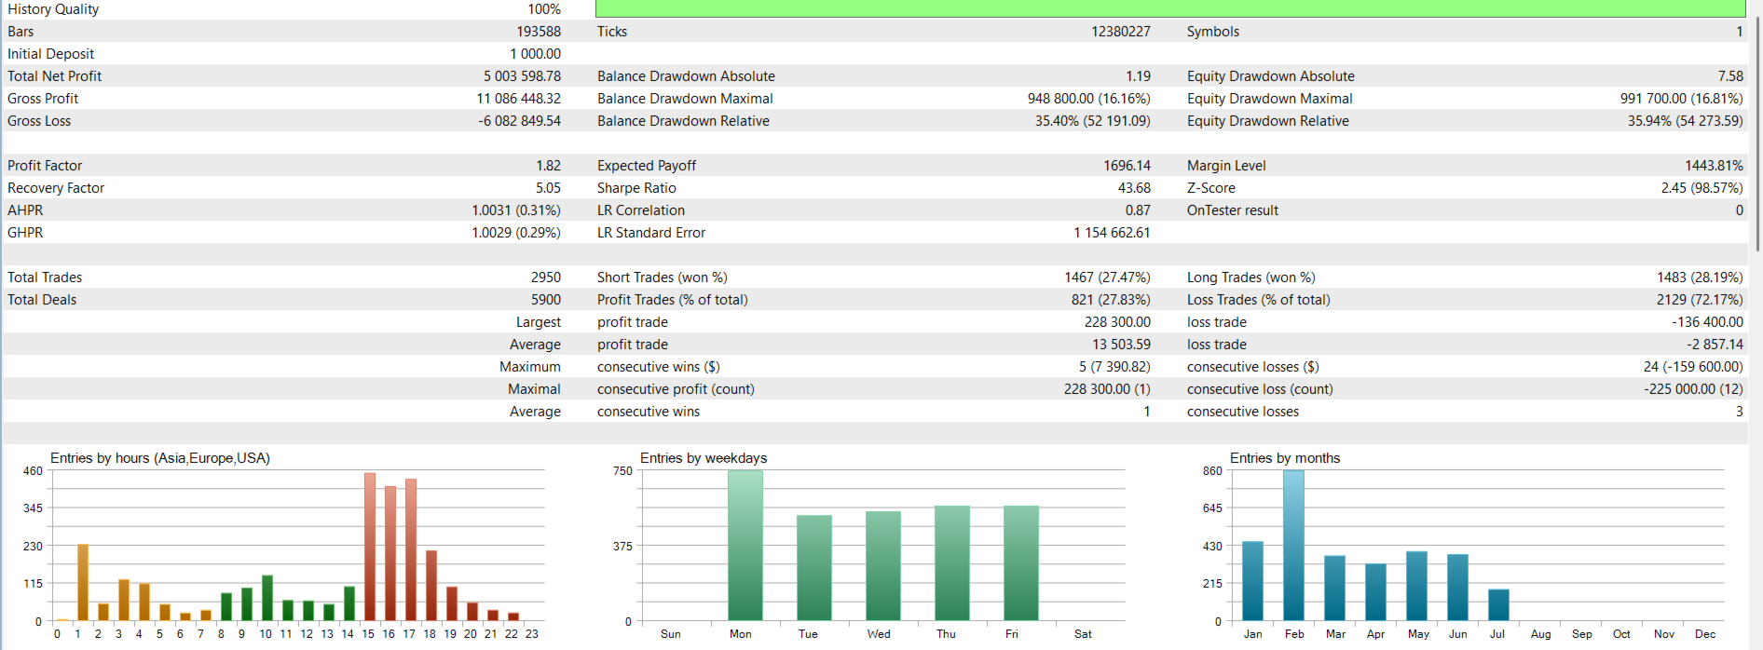
Task: Click the Symbols label
Action: point(1213,32)
